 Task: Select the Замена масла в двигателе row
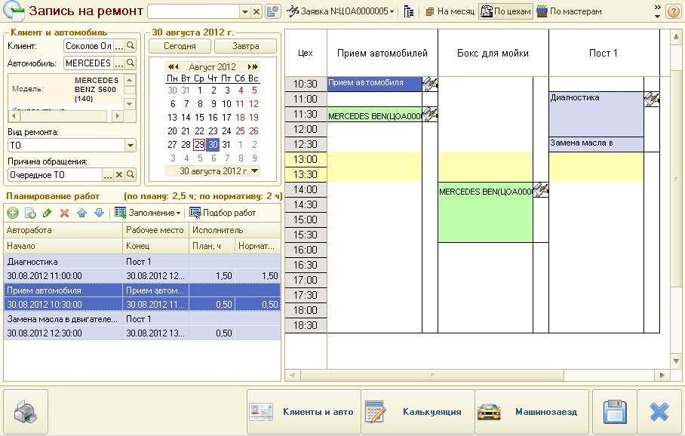click(142, 326)
